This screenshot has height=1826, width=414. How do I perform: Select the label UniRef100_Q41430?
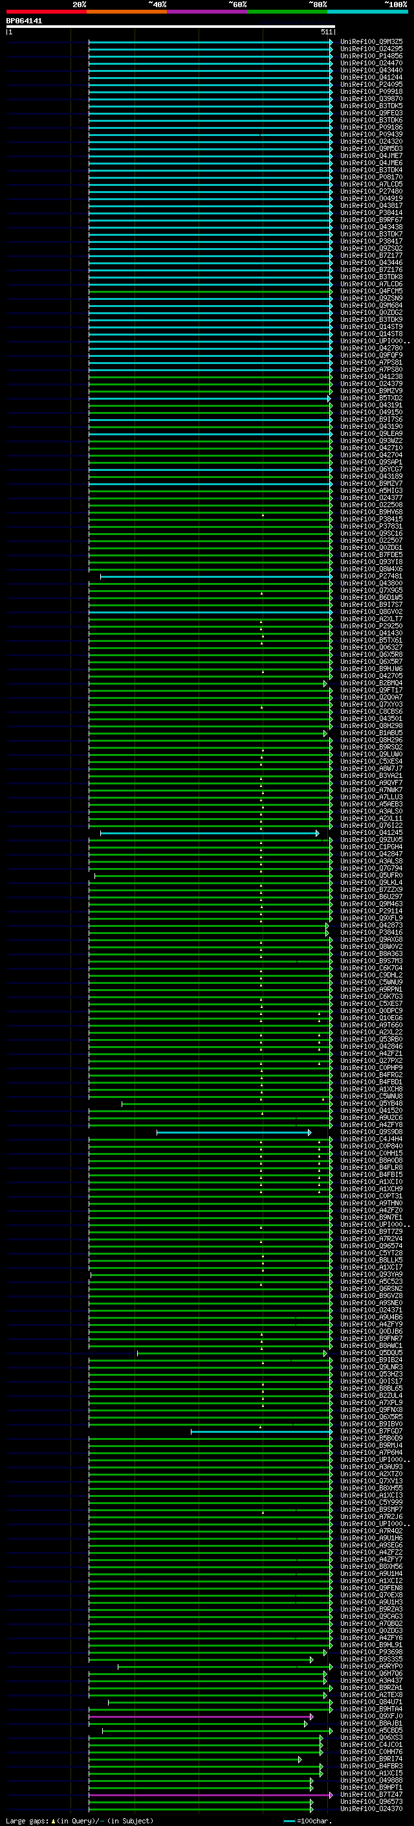371,633
